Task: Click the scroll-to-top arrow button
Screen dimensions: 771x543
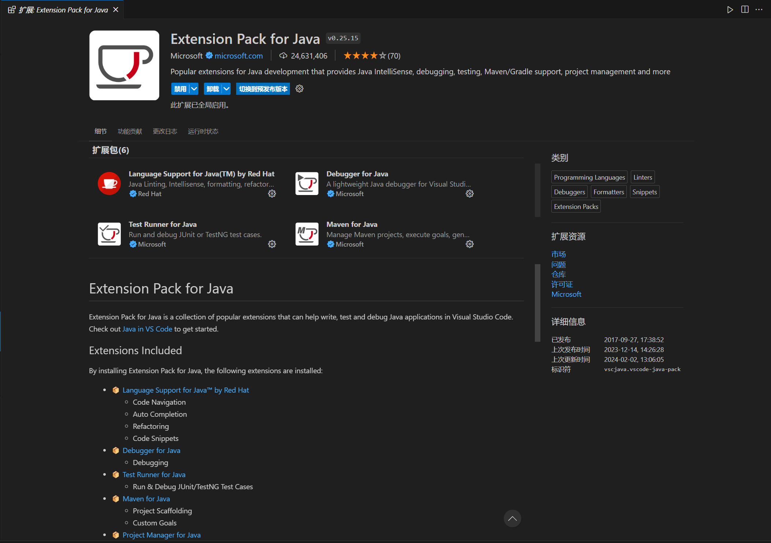Action: pyautogui.click(x=512, y=518)
